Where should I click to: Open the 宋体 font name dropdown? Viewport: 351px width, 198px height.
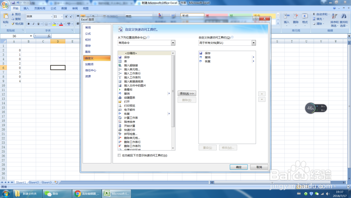pos(52,17)
